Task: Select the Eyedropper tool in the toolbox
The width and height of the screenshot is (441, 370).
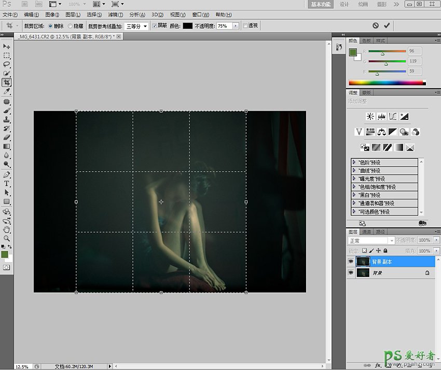Action: tap(7, 92)
